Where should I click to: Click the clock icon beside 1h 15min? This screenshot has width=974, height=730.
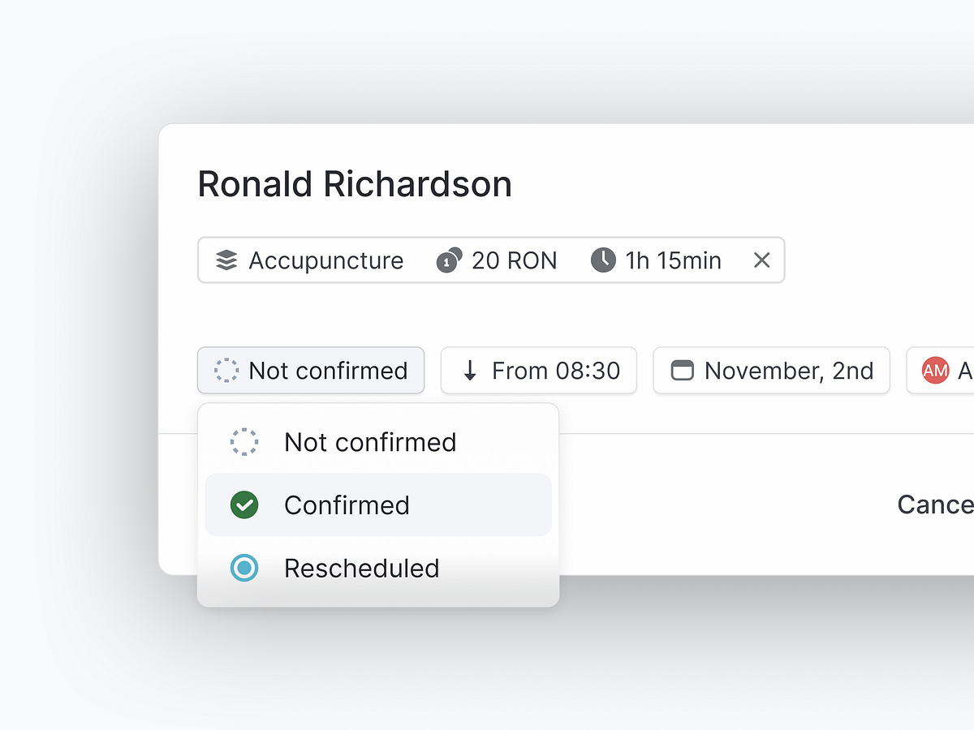pyautogui.click(x=603, y=260)
